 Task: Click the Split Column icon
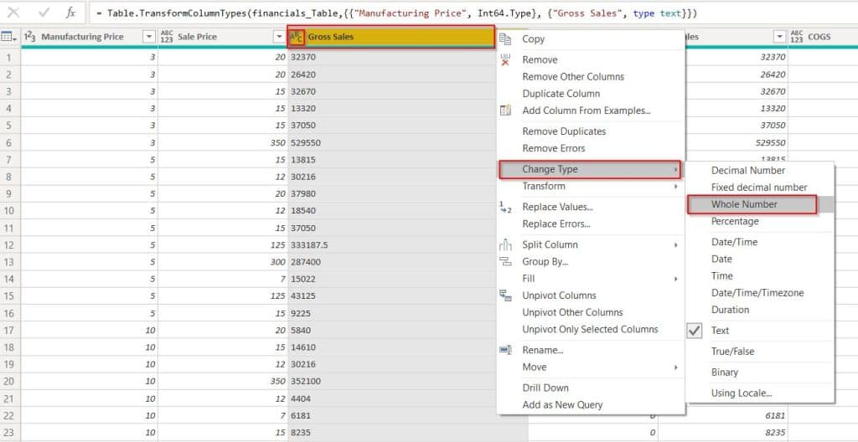[505, 244]
